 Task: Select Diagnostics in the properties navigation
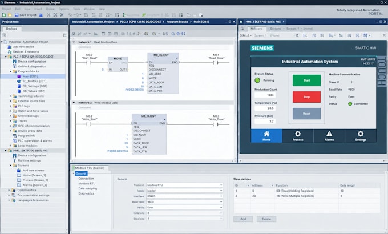point(86,193)
